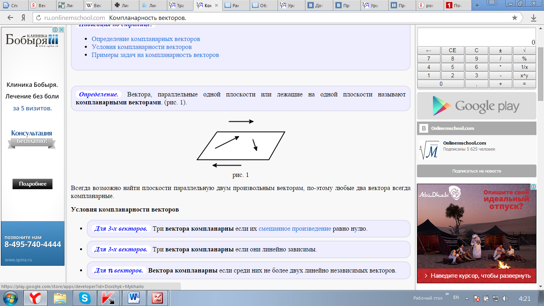Open Onlinemschool.com VK widget header
This screenshot has height=306, width=544.
(476, 128)
